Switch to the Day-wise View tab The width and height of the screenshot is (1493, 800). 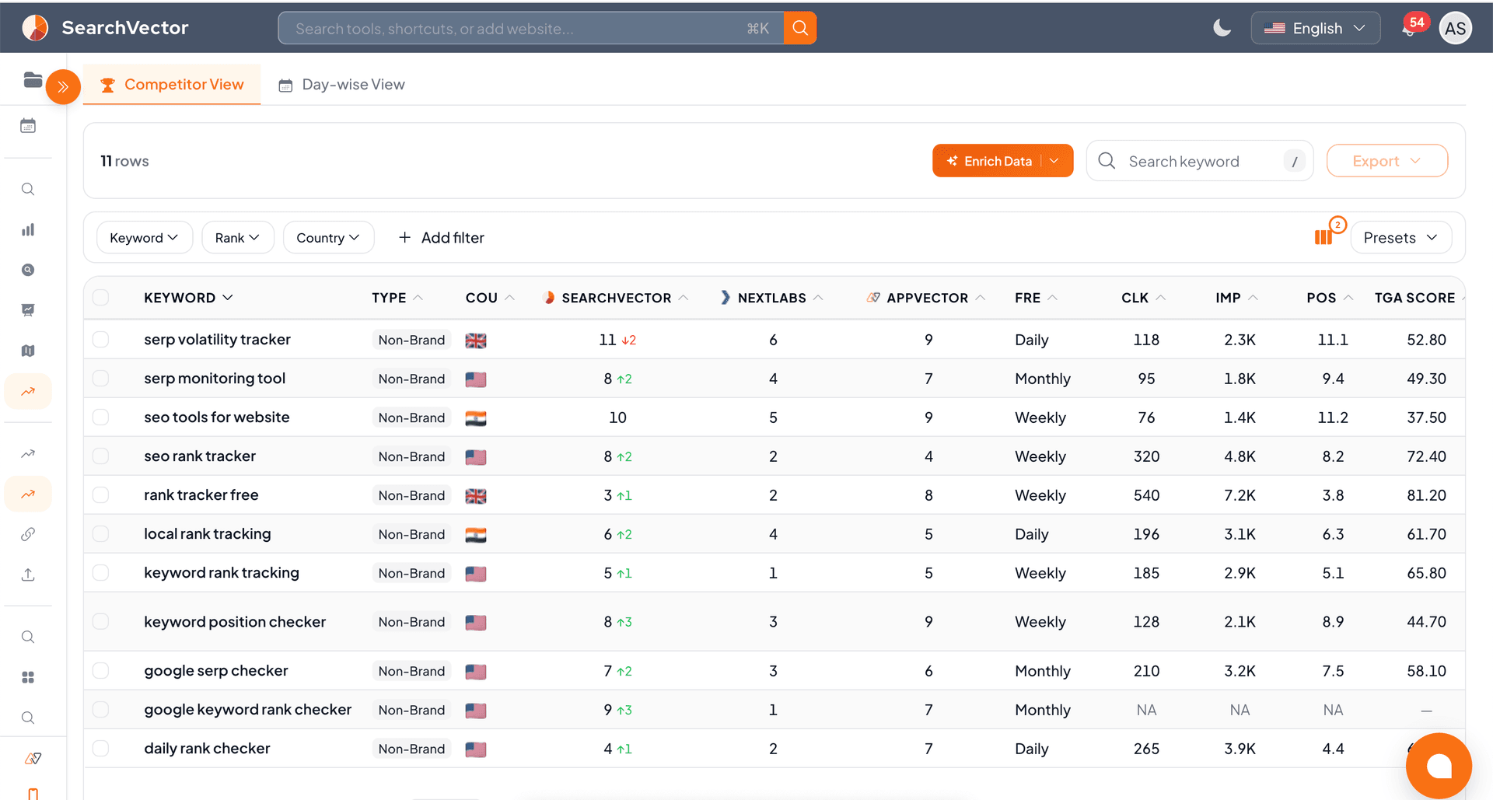[342, 85]
